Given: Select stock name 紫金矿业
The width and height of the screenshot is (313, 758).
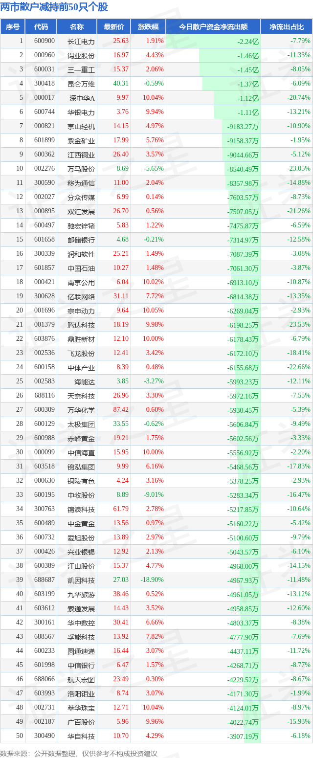Looking at the screenshot, I should (x=81, y=141).
